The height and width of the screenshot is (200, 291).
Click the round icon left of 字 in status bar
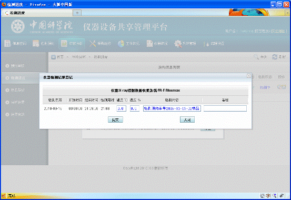262,196
